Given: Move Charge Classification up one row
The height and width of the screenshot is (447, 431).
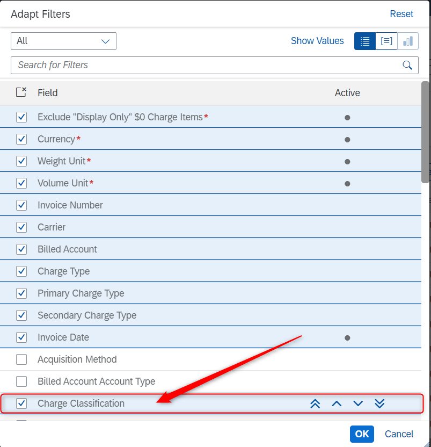Looking at the screenshot, I should tap(337, 403).
